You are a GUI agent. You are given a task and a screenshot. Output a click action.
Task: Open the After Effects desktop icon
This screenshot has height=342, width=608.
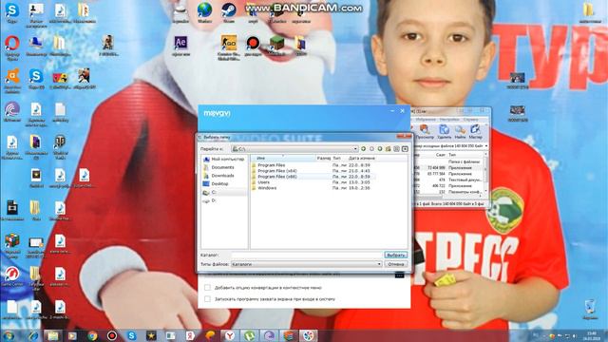pos(180,46)
